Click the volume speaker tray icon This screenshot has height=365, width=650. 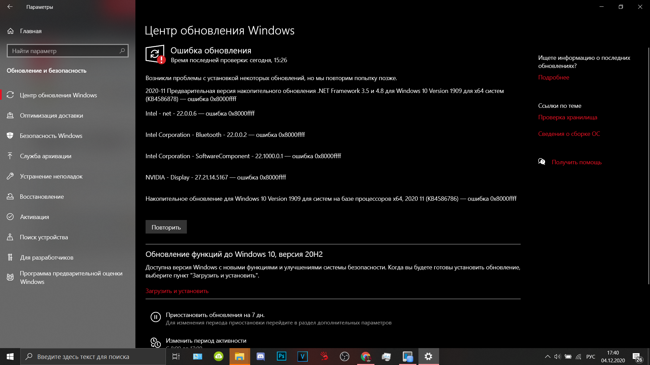click(x=558, y=357)
